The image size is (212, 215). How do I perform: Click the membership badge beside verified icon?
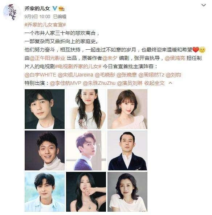[61, 9]
